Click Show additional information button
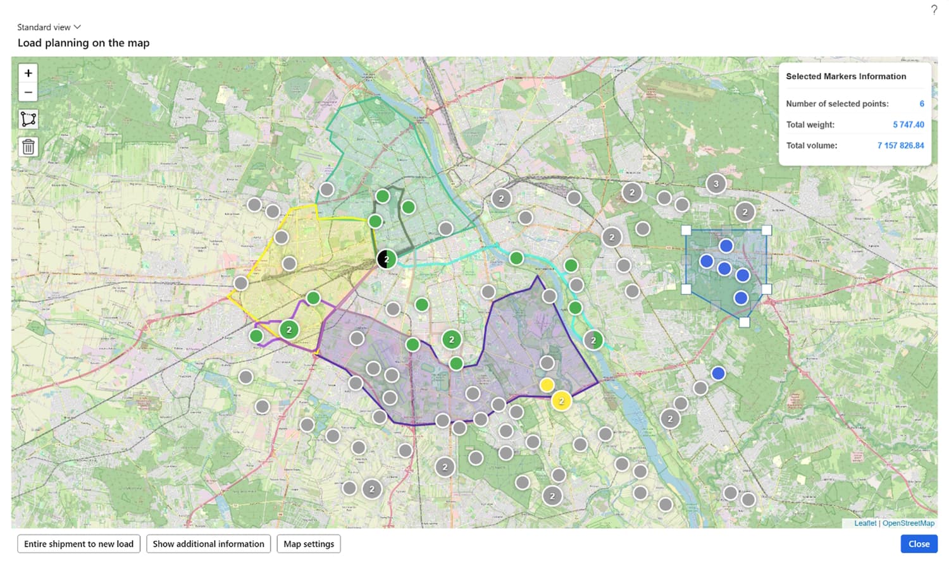 (208, 544)
